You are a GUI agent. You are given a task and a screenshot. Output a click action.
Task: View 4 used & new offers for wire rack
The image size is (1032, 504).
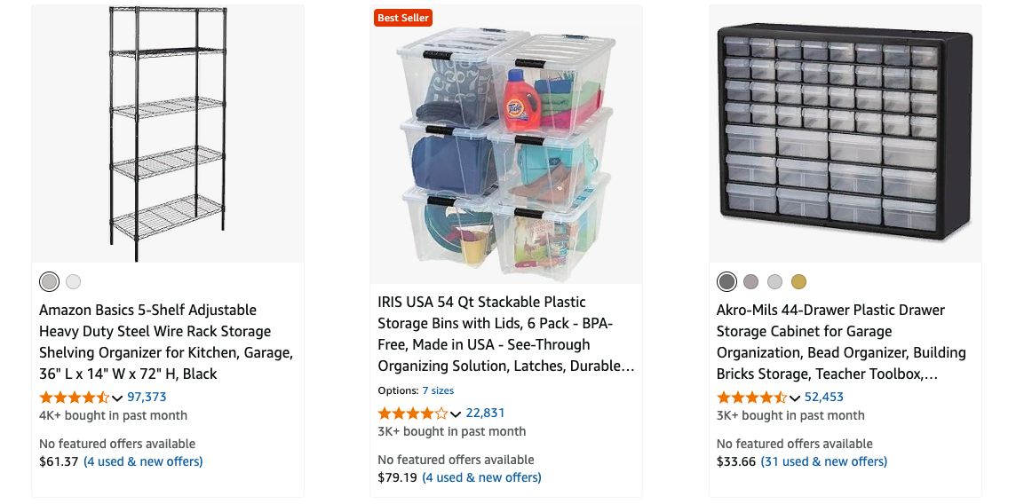tap(143, 461)
